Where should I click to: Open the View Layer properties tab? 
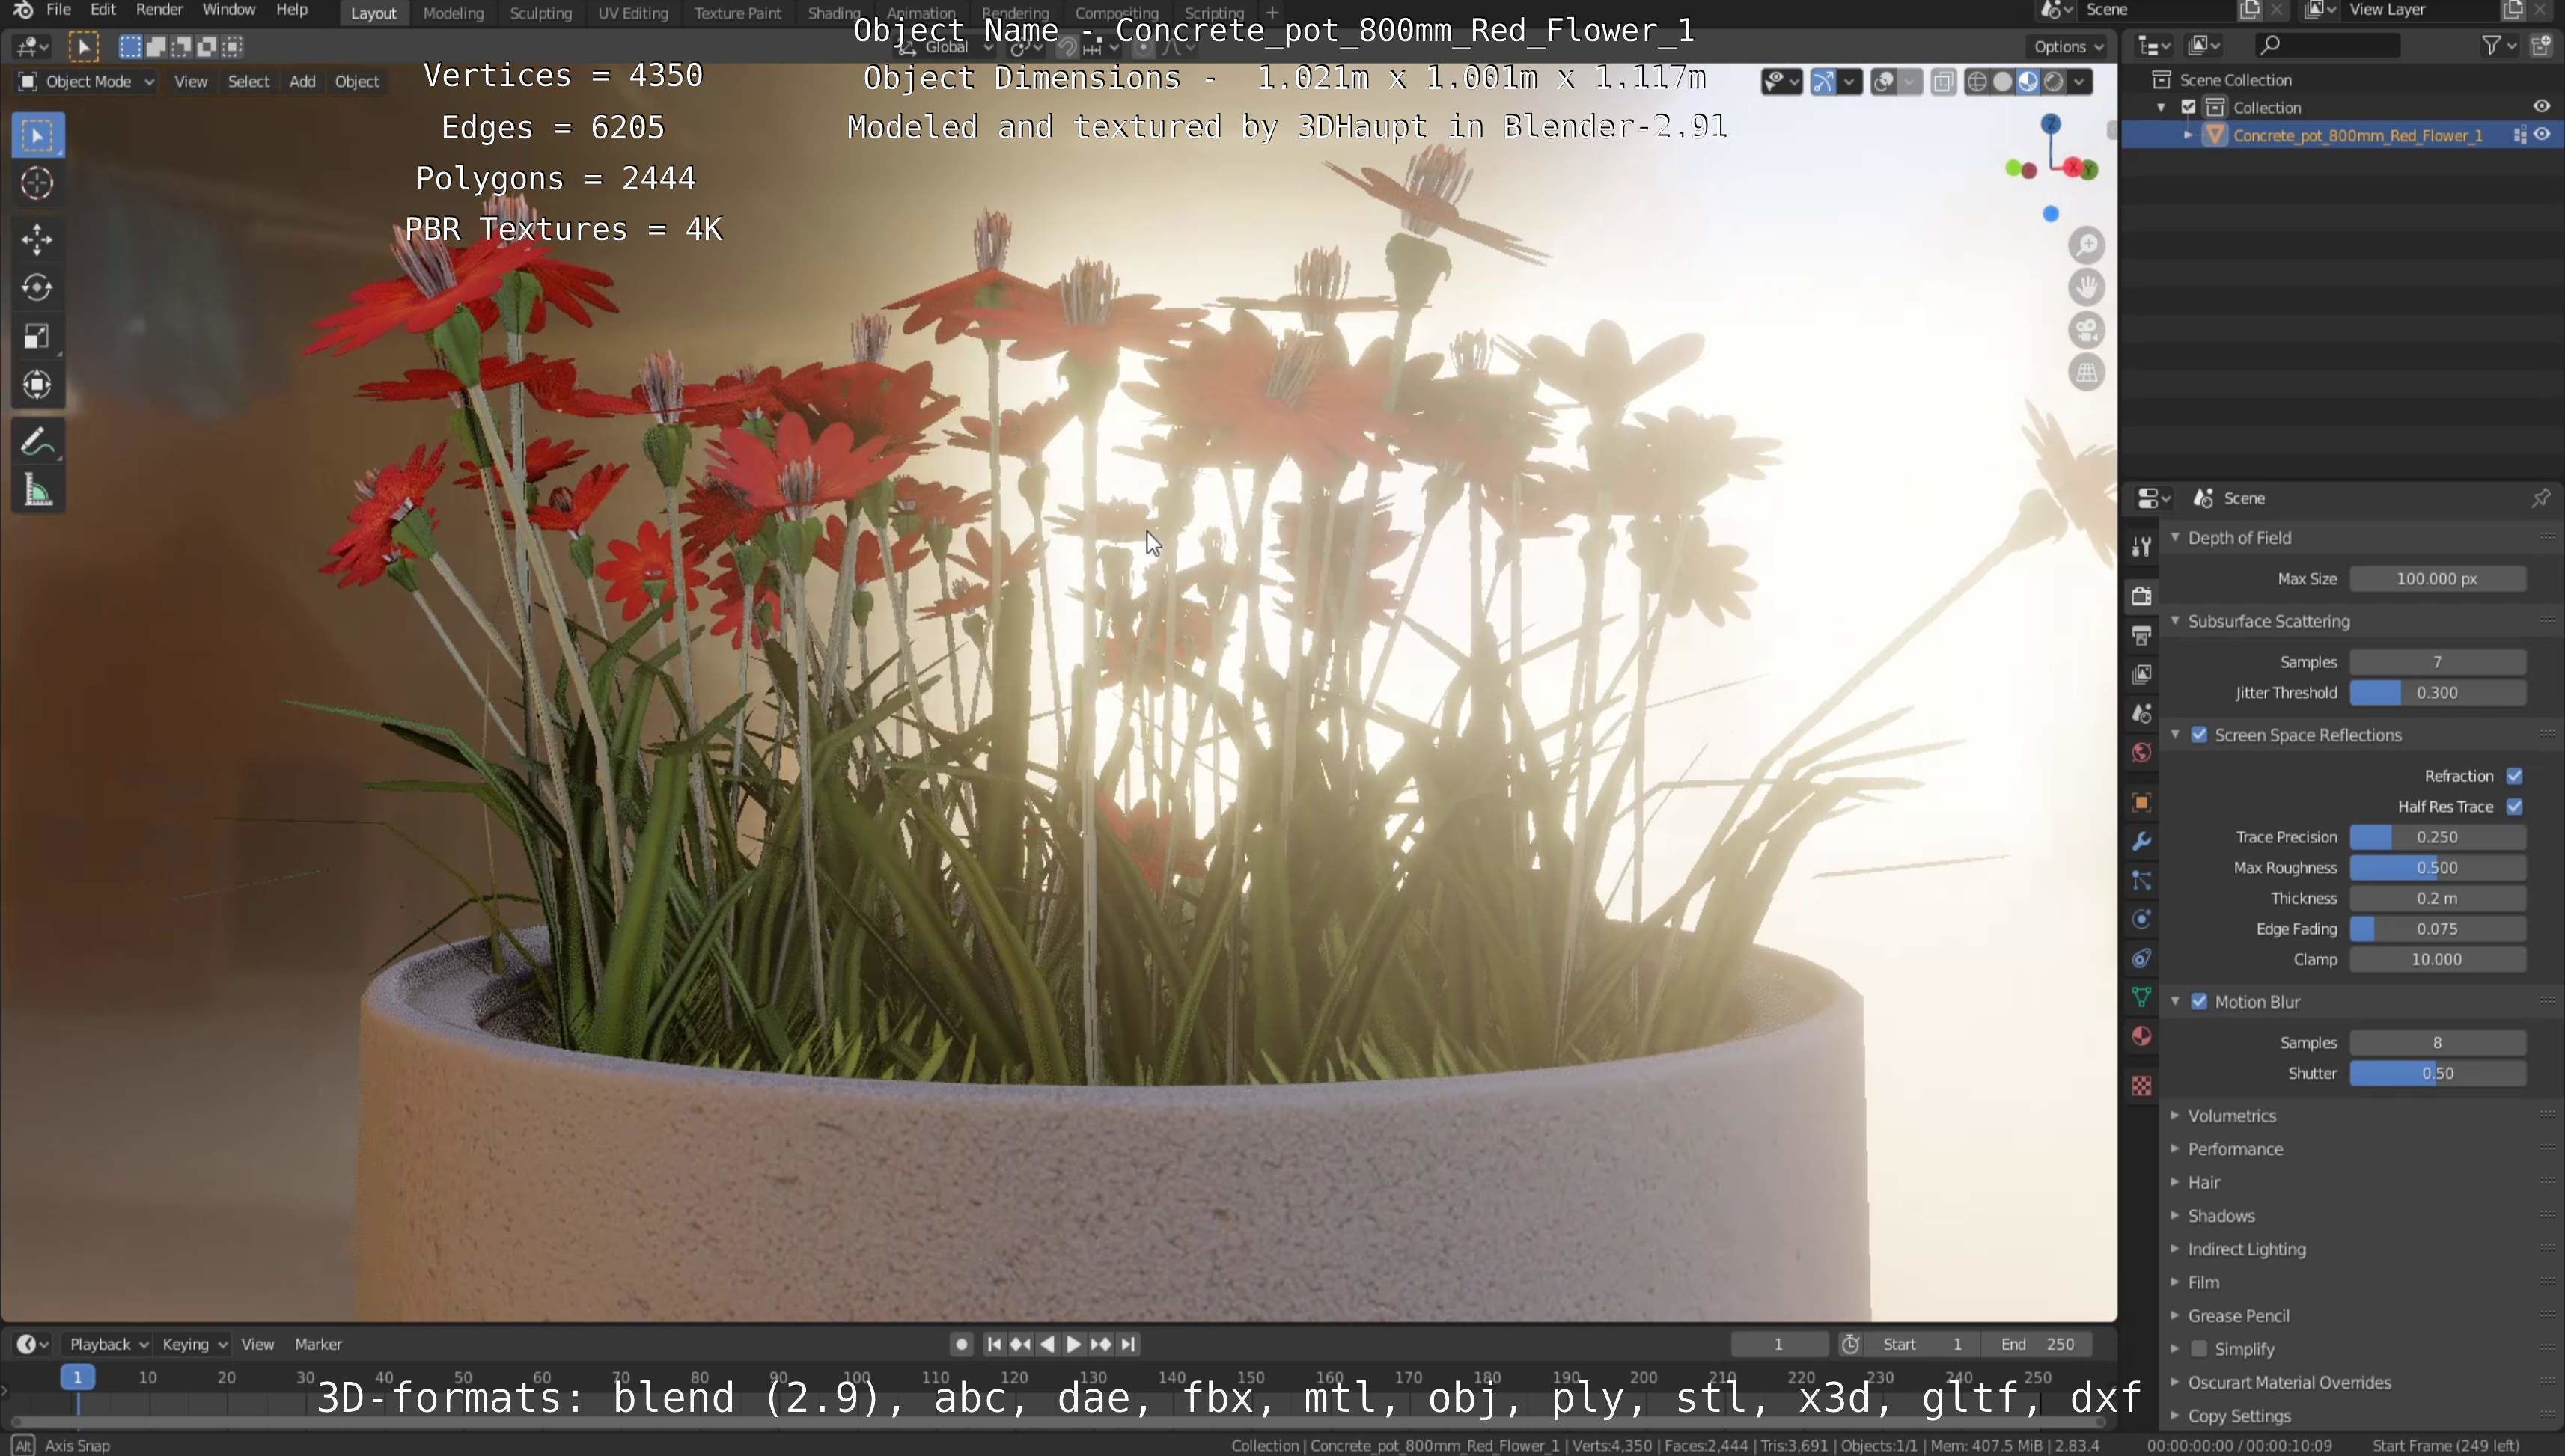pyautogui.click(x=2141, y=674)
